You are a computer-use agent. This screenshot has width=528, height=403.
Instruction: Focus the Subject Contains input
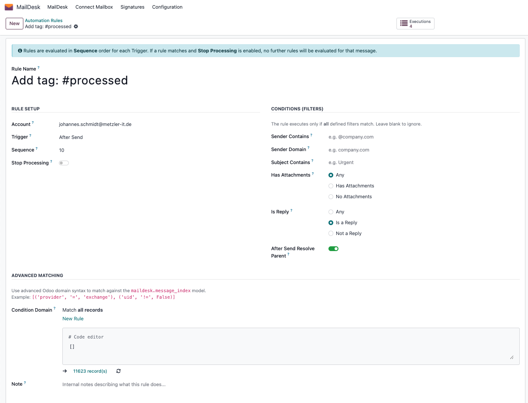point(424,162)
